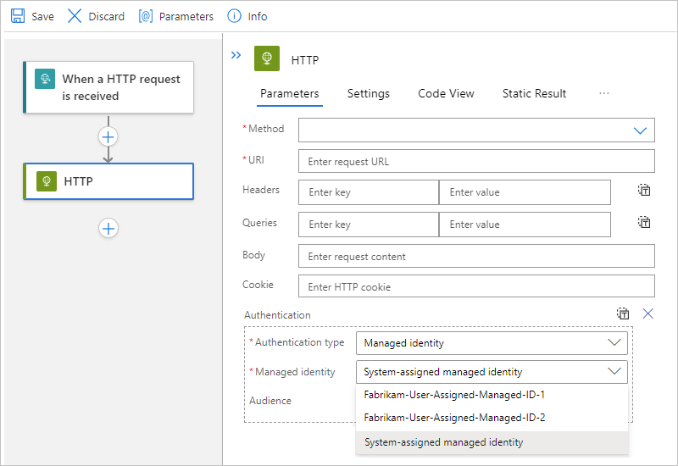678x466 pixels.
Task: Select the HTTP request trigger card
Action: [x=108, y=87]
